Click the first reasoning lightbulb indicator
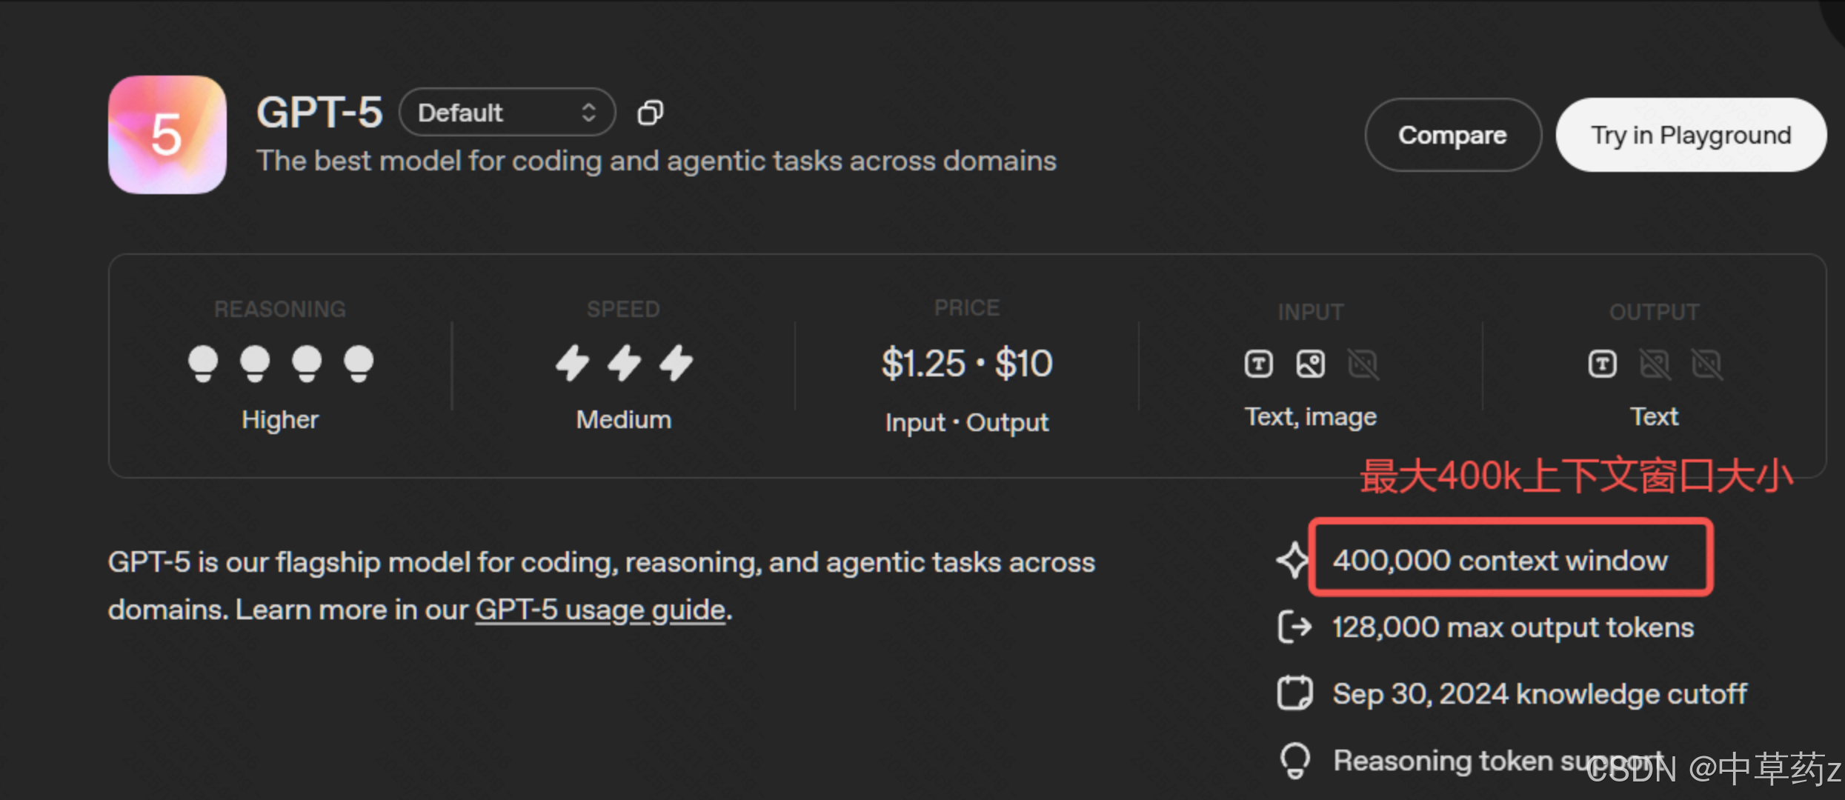1845x800 pixels. coord(203,363)
